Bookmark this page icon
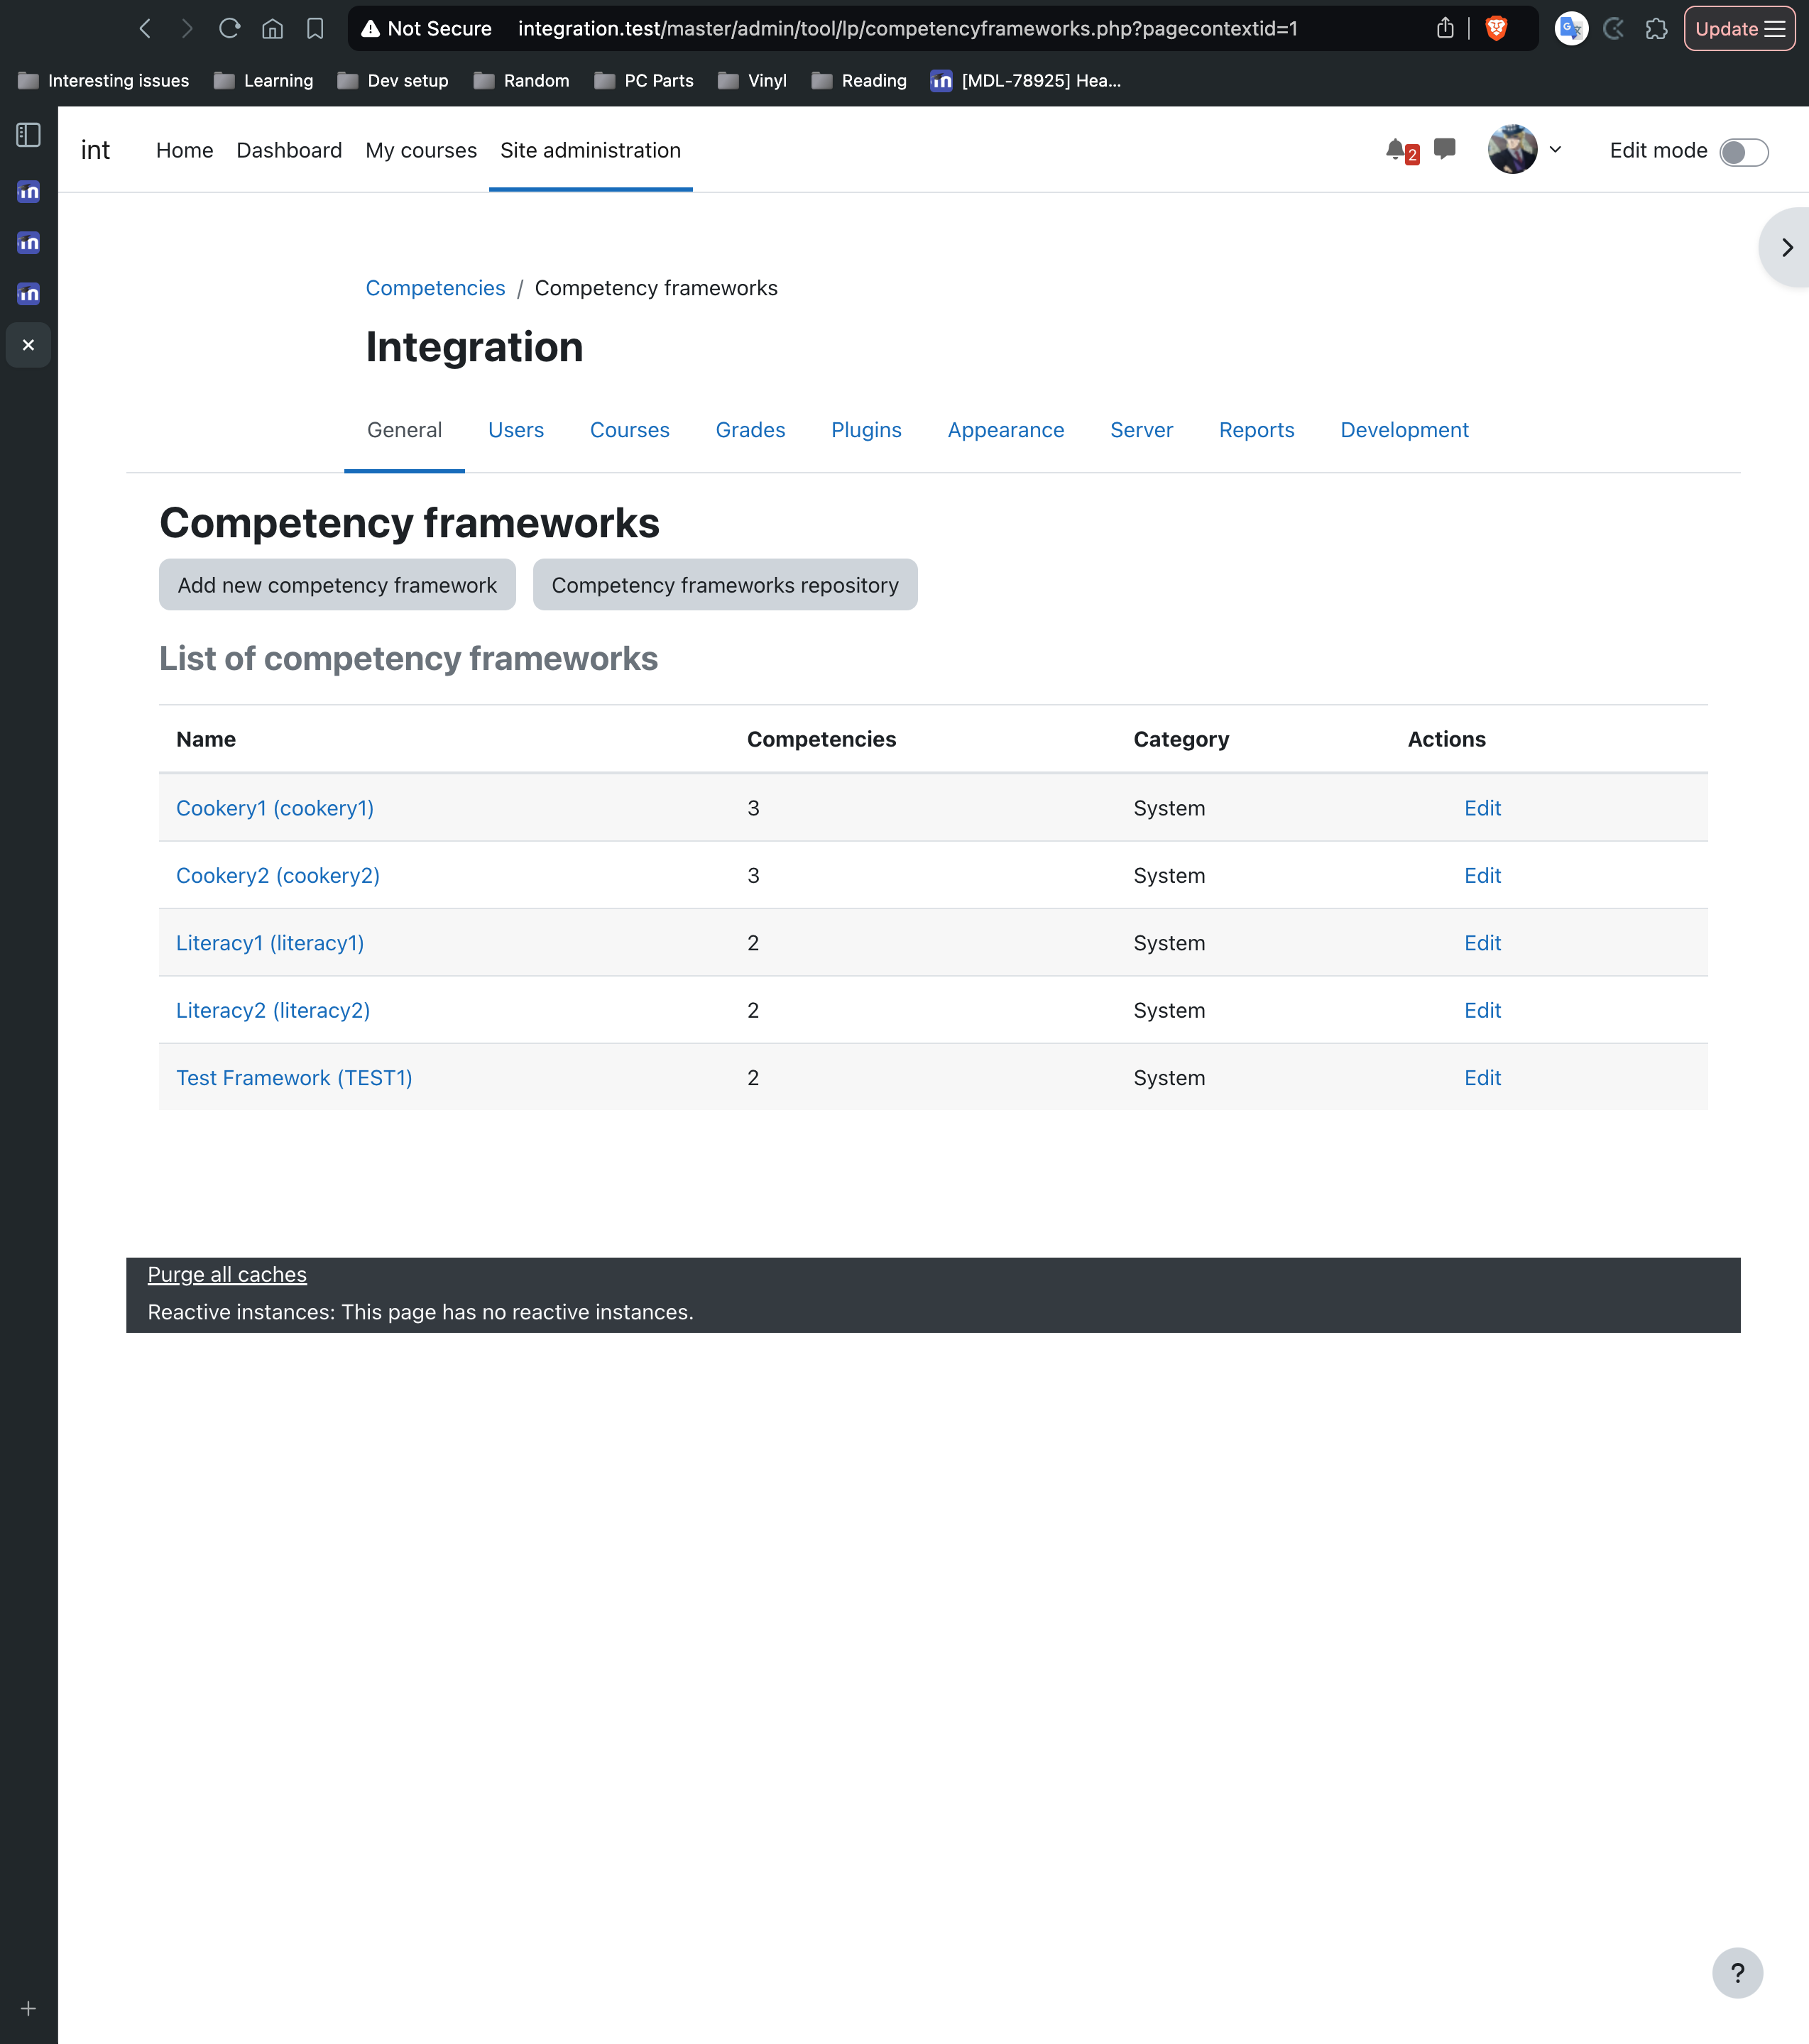 point(315,28)
